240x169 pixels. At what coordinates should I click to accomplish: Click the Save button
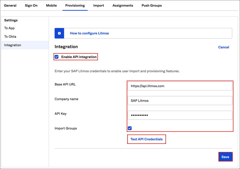point(225,157)
